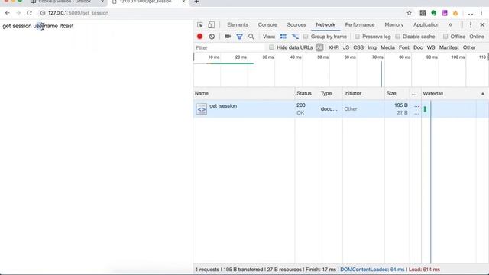
Task: Click the address bar URL
Action: [78, 13]
